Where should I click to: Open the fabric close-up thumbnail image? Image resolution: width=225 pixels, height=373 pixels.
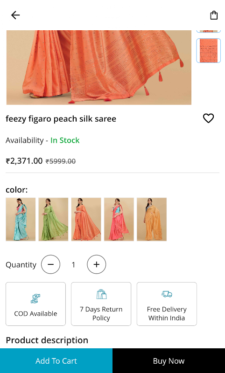(209, 51)
